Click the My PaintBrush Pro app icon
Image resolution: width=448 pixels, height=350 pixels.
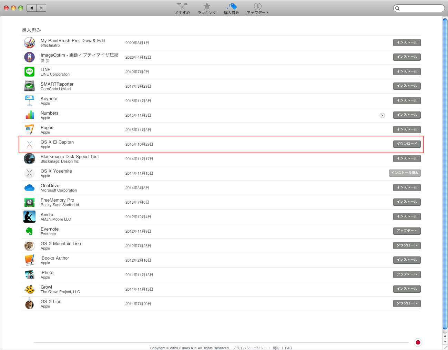[x=29, y=43]
